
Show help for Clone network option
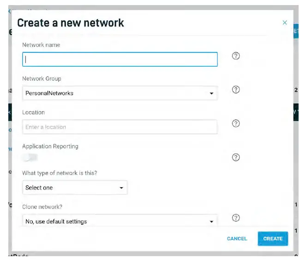click(236, 218)
